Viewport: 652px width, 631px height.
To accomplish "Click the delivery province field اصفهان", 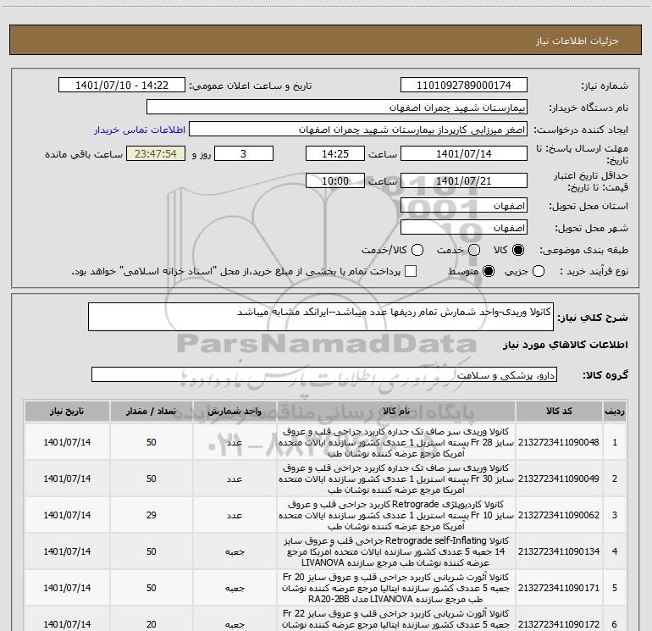I will [464, 205].
